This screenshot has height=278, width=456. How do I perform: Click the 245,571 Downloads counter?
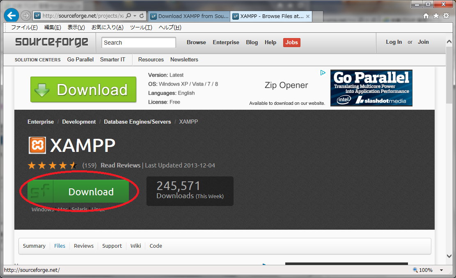[190, 191]
